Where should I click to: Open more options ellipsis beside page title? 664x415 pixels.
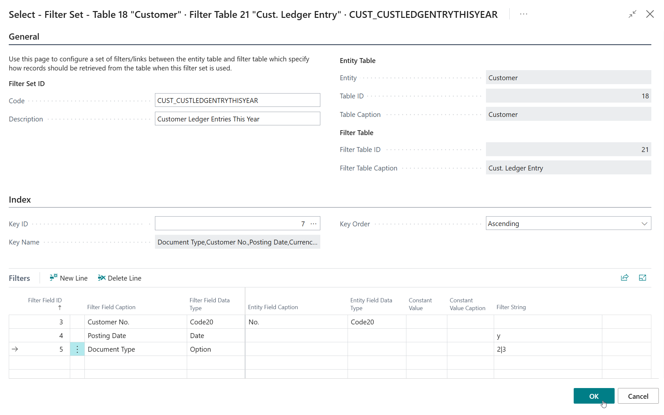(523, 14)
